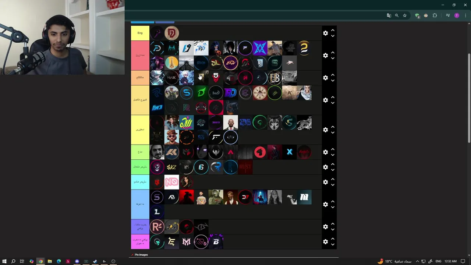Move the Eng tier row up

(333, 31)
